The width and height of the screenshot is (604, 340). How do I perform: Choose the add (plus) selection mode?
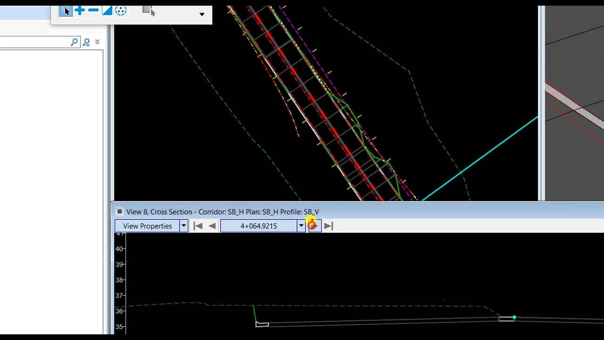(80, 10)
